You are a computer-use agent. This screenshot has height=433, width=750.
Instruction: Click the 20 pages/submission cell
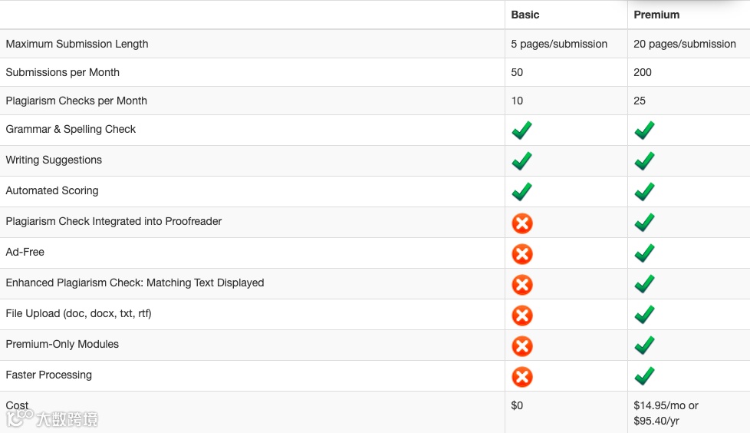click(x=684, y=44)
